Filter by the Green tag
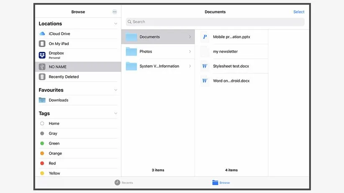Viewport: 344px width, 193px height. (x=54, y=143)
